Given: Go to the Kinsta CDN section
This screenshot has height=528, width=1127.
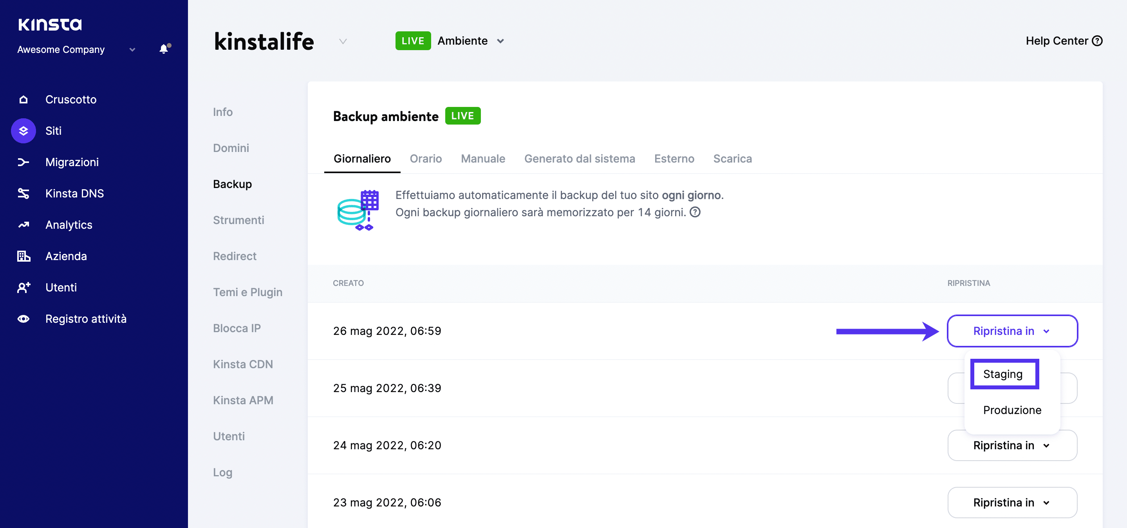Looking at the screenshot, I should point(243,364).
